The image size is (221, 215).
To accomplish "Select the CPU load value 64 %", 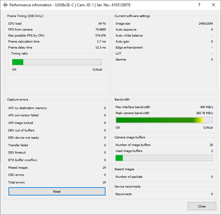I will pos(102,23).
